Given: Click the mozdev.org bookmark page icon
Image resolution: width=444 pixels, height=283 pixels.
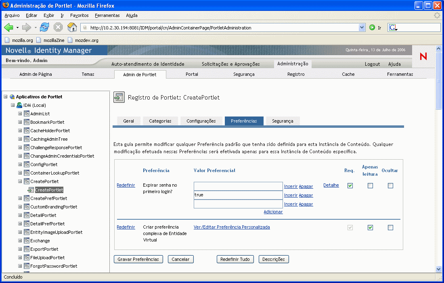Looking at the screenshot, I should point(70,40).
